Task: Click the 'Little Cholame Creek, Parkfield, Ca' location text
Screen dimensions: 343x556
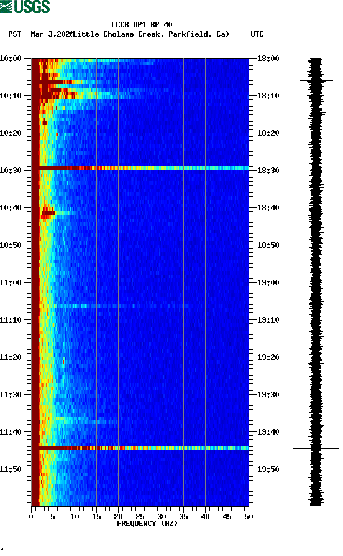Action: click(x=150, y=34)
